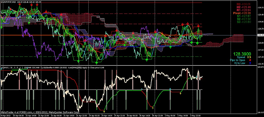Click the 30 Apr 06:30 time label
The height and width of the screenshot is (117, 264).
click(133, 116)
